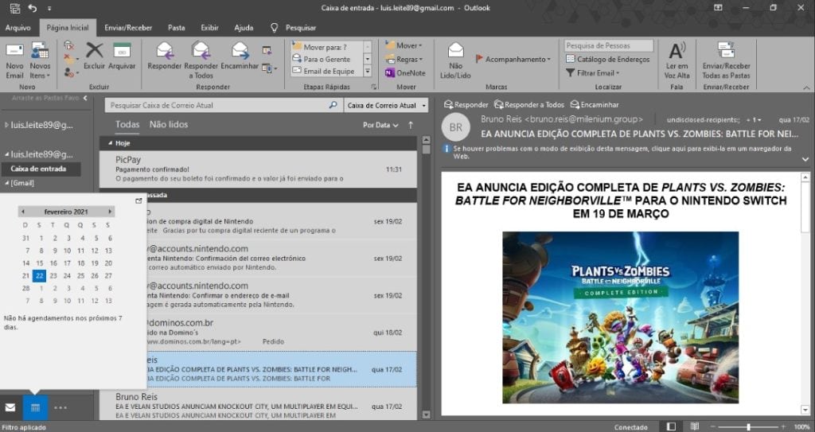Open the Novos Itens menu
815x432 pixels.
click(40, 60)
